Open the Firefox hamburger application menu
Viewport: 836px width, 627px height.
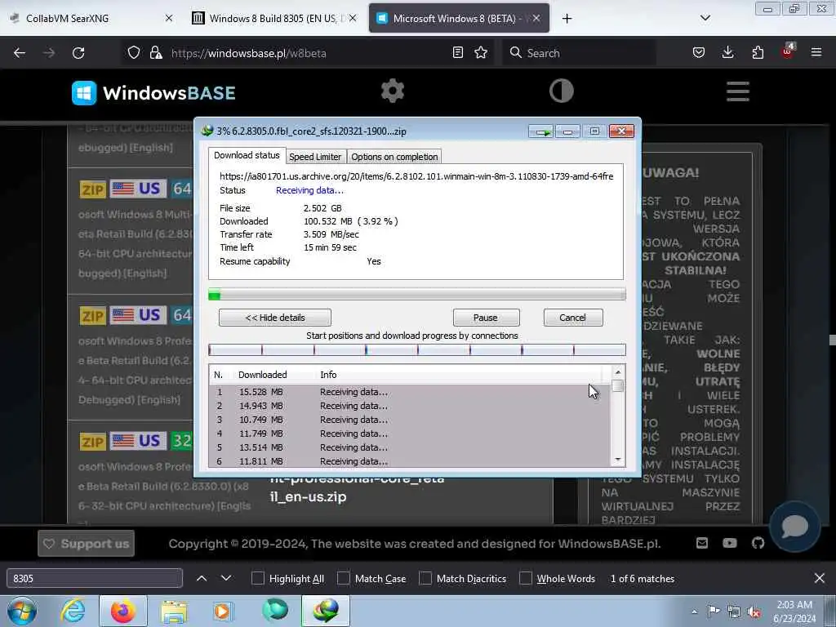[x=816, y=53]
